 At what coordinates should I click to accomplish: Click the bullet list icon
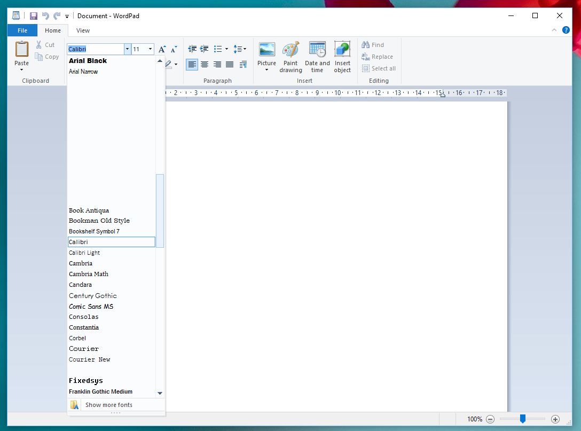pos(218,49)
